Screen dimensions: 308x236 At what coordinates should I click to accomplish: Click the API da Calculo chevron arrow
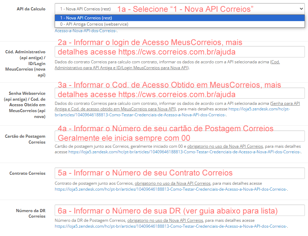click(300, 9)
